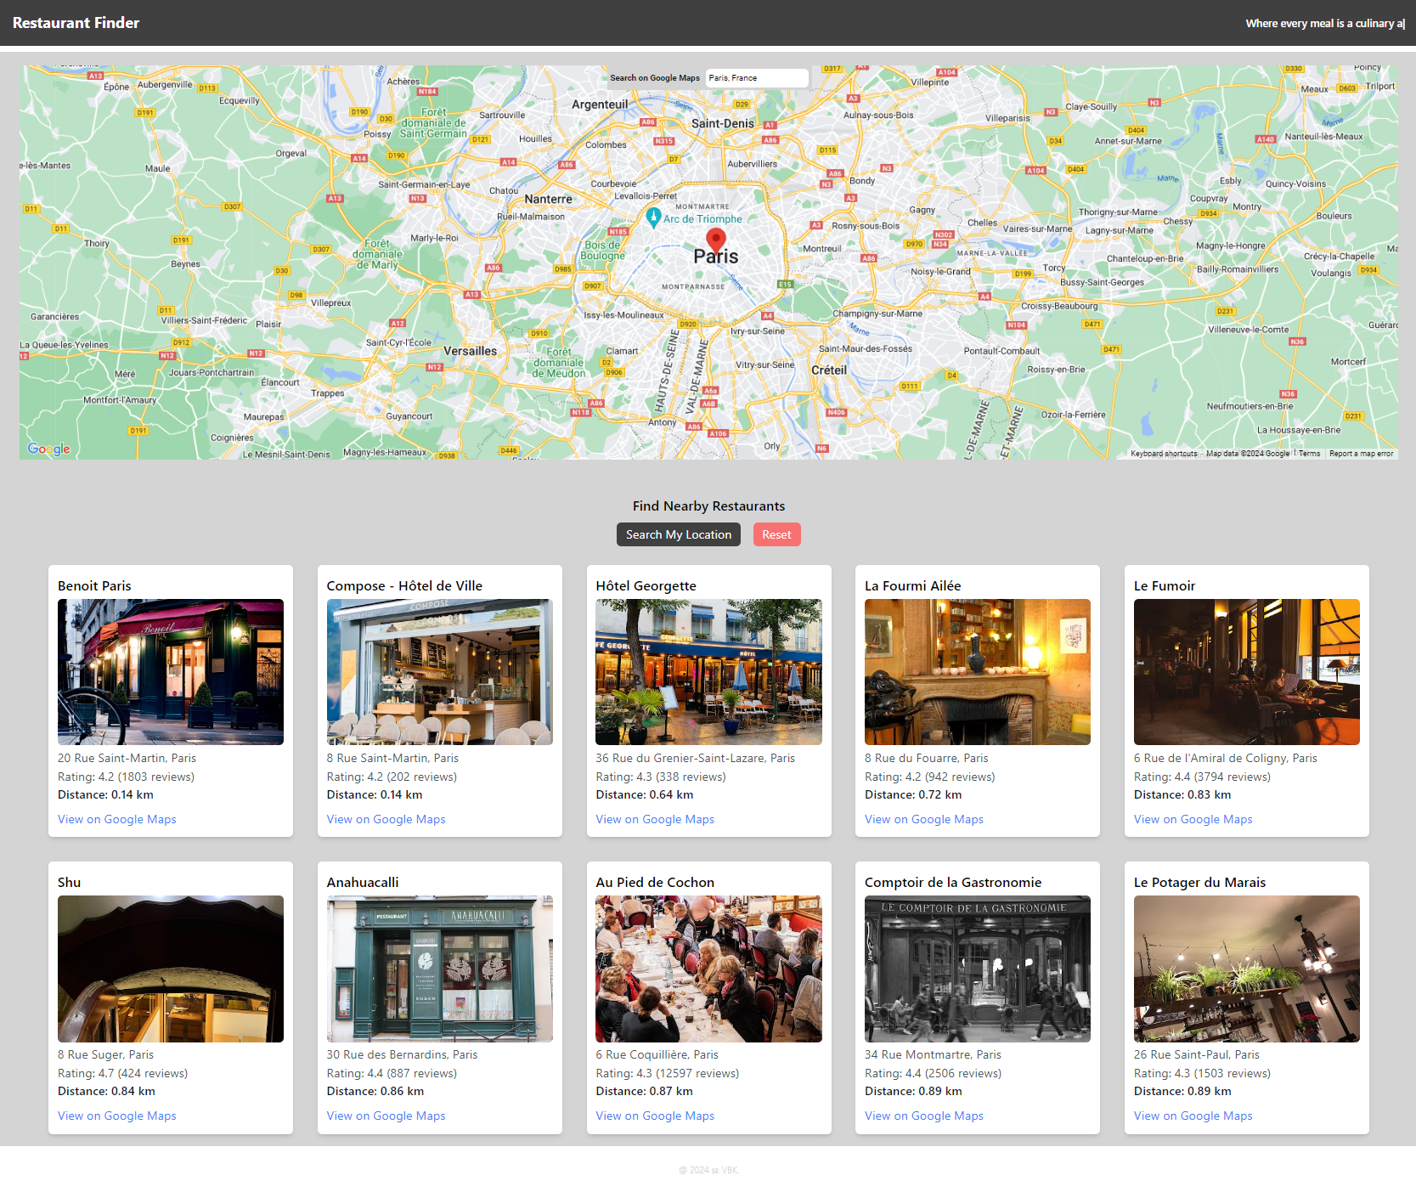Open map Keyboard shortcuts
This screenshot has height=1192, width=1416.
click(1164, 454)
